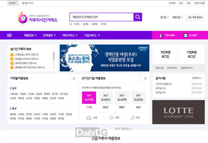Open 전체보기 link in notices
The image size is (208, 143).
coord(197,78)
